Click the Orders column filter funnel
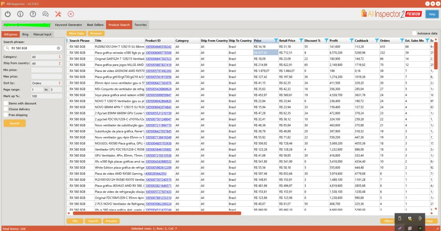The image size is (441, 231). (x=402, y=40)
